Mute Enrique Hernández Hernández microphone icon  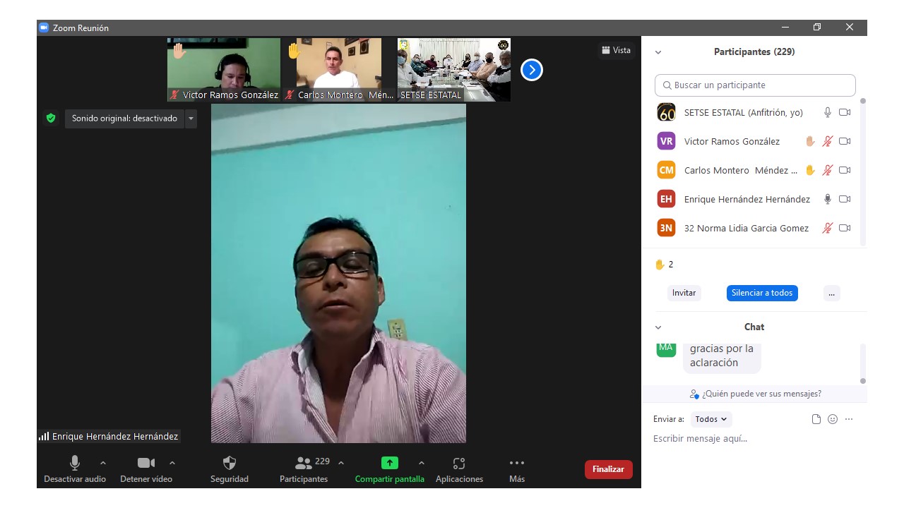(x=828, y=199)
